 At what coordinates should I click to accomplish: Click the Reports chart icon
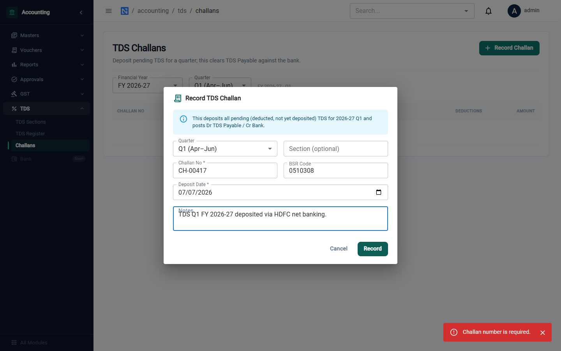pyautogui.click(x=14, y=65)
